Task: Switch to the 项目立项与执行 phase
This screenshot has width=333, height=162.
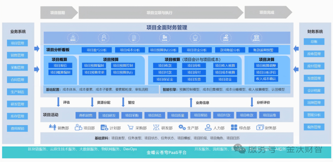Action: pos(161,13)
